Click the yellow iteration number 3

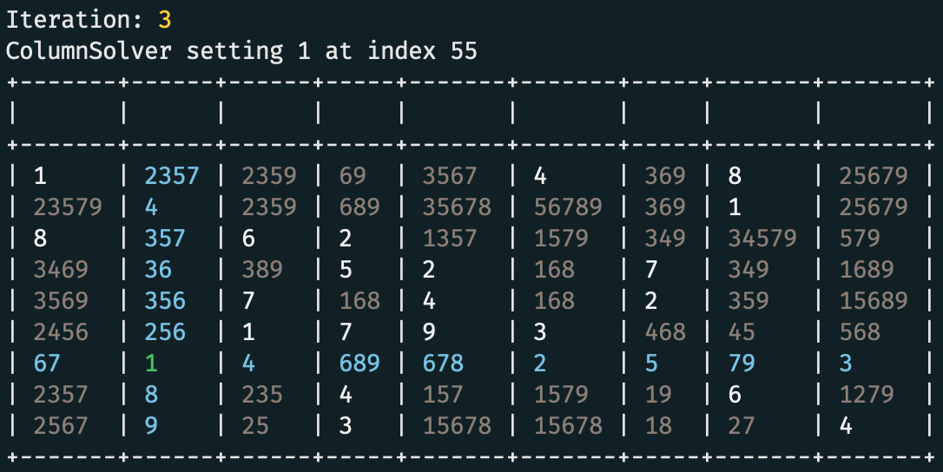tap(165, 20)
